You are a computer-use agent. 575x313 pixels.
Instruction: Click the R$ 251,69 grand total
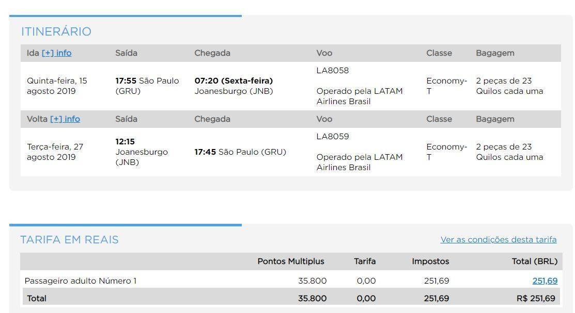[536, 299]
